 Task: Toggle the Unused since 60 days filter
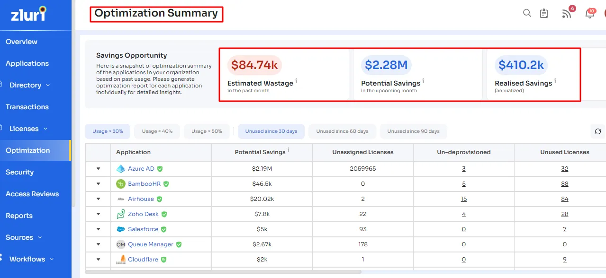pyautogui.click(x=342, y=131)
